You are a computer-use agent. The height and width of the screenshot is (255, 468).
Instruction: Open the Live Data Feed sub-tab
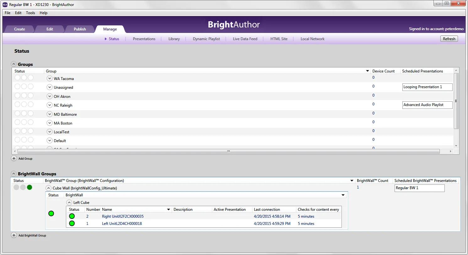click(245, 39)
